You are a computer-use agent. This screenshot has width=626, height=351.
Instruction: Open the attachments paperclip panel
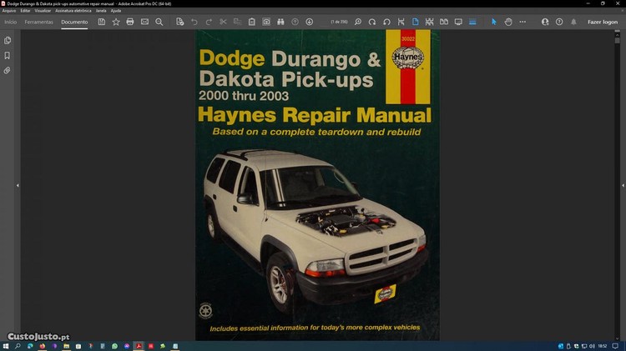tap(8, 71)
